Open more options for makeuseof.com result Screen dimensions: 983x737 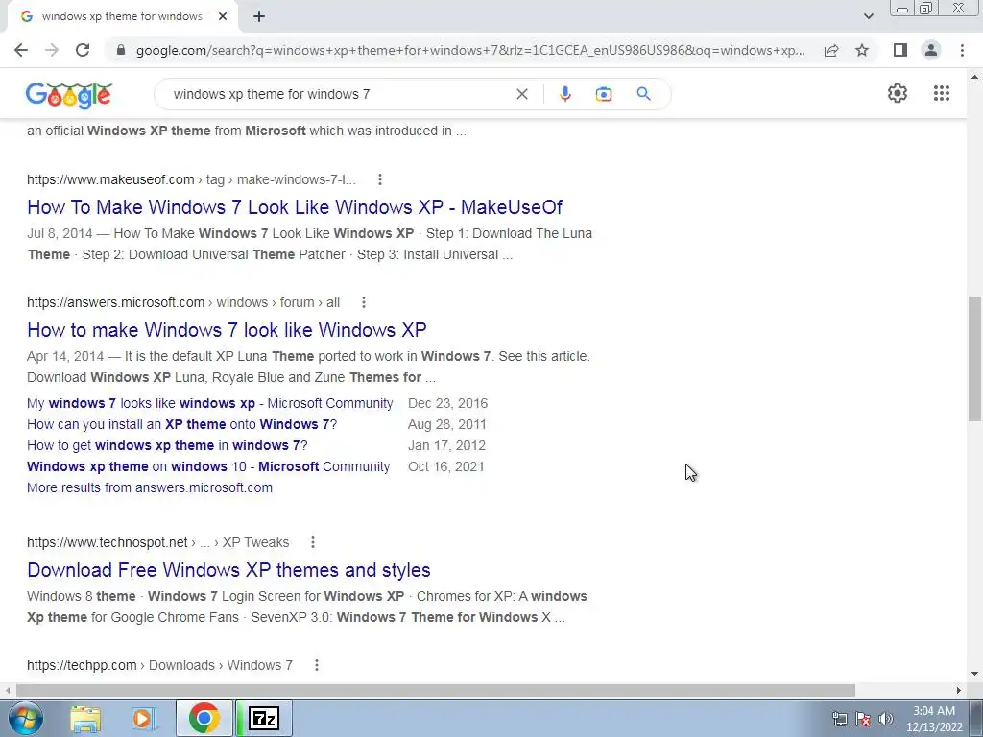379,179
